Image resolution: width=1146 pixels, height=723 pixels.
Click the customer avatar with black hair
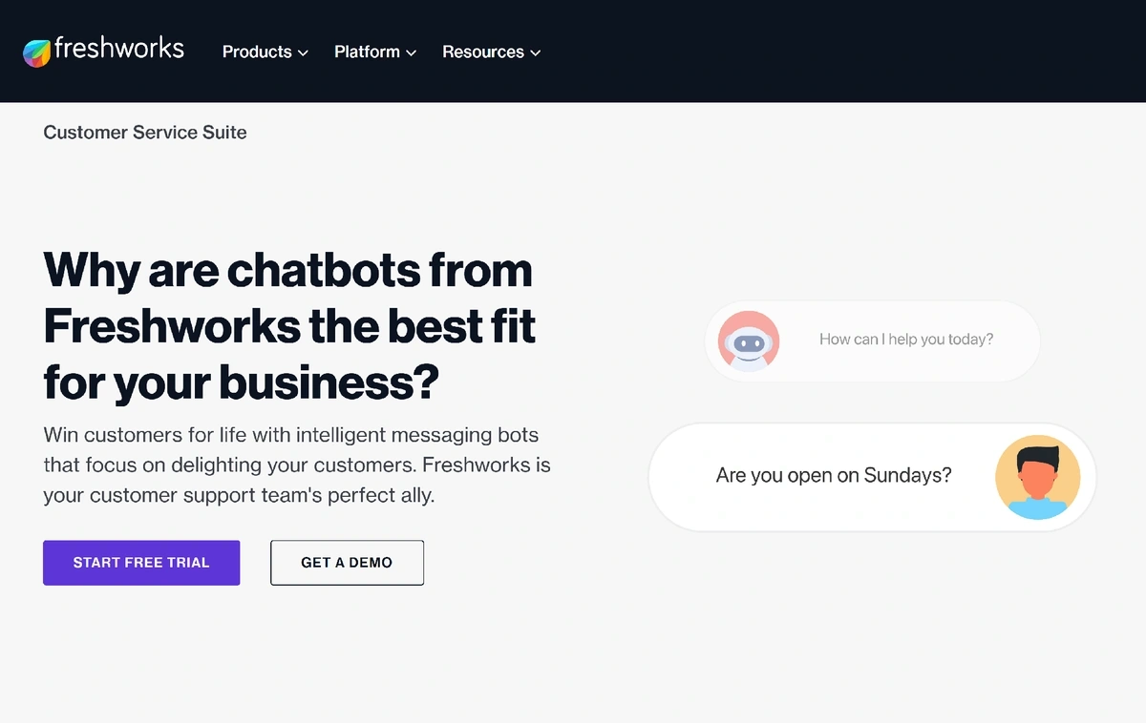[x=1037, y=477]
